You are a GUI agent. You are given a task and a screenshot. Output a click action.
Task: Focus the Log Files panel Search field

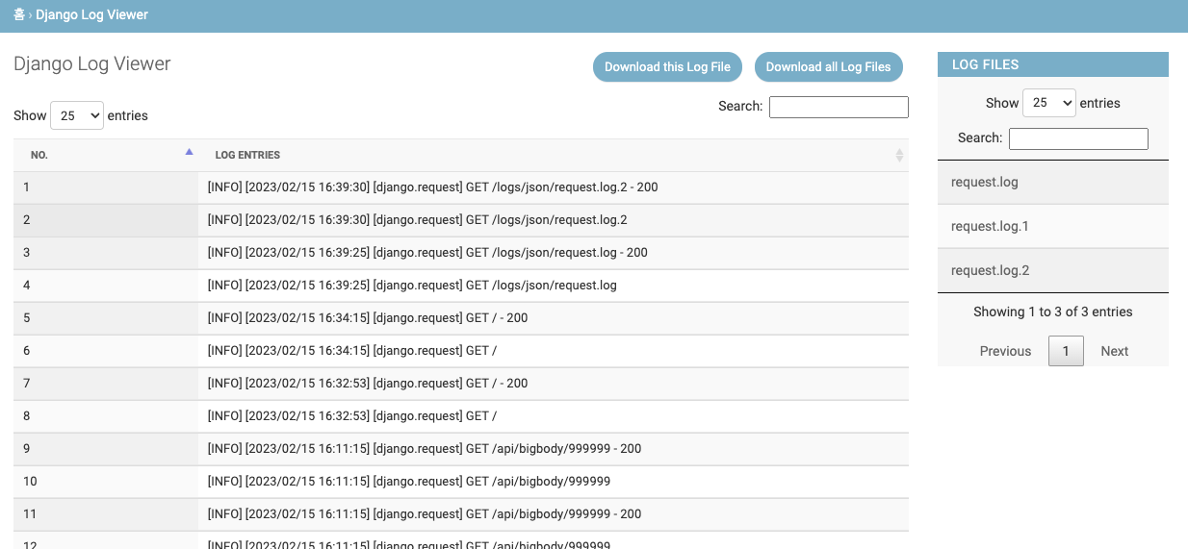click(1078, 138)
